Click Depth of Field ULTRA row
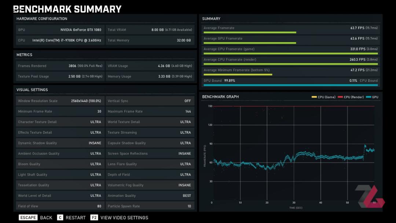This screenshot has height=223, width=396. point(150,175)
